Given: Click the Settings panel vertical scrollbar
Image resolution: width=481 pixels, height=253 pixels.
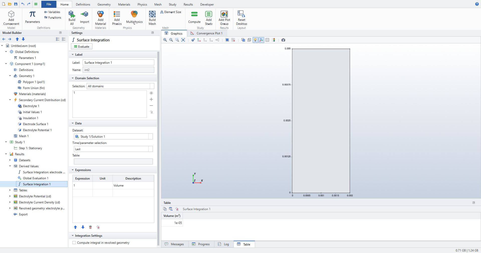Looking at the screenshot, I should (158, 148).
